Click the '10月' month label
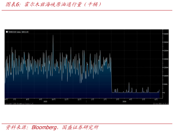Image resolution: width=174 pixels, height=132 pixels. click(x=54, y=99)
